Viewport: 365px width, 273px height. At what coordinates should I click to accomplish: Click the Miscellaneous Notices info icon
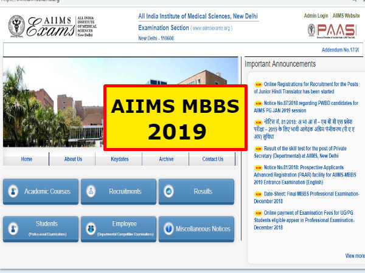point(169,229)
